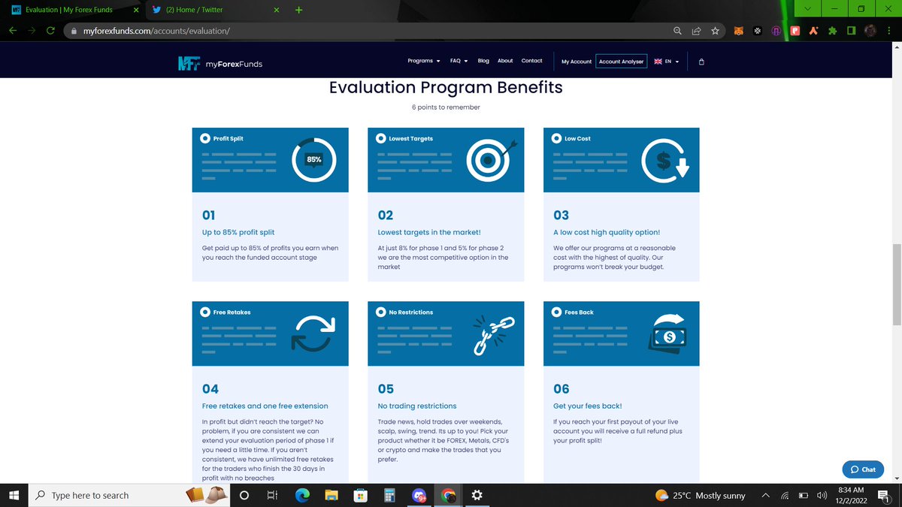Open Microsoft Store from the taskbar

(361, 496)
